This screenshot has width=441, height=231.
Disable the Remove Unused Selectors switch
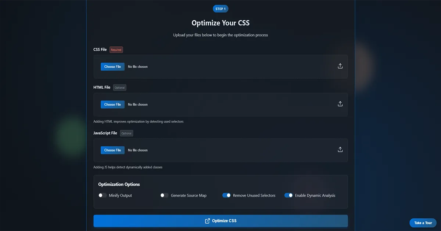pos(226,195)
